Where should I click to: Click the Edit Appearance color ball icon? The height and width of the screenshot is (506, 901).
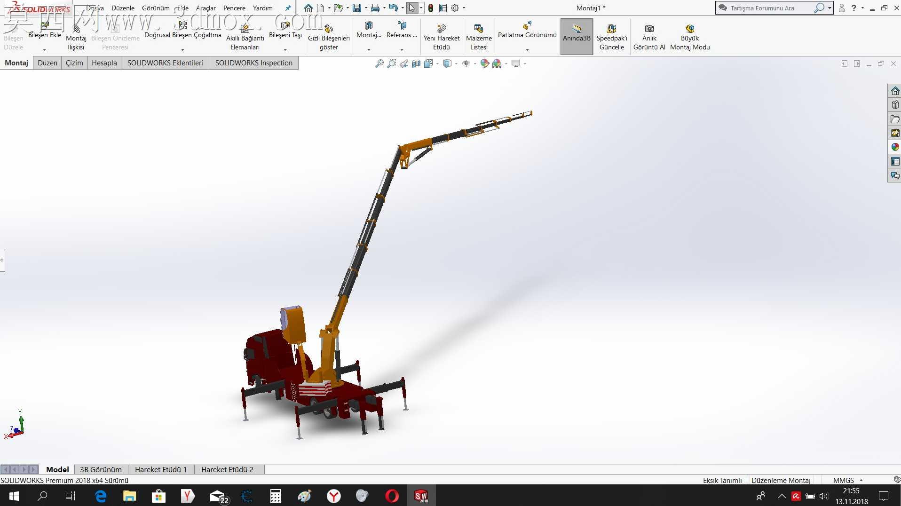pyautogui.click(x=485, y=63)
